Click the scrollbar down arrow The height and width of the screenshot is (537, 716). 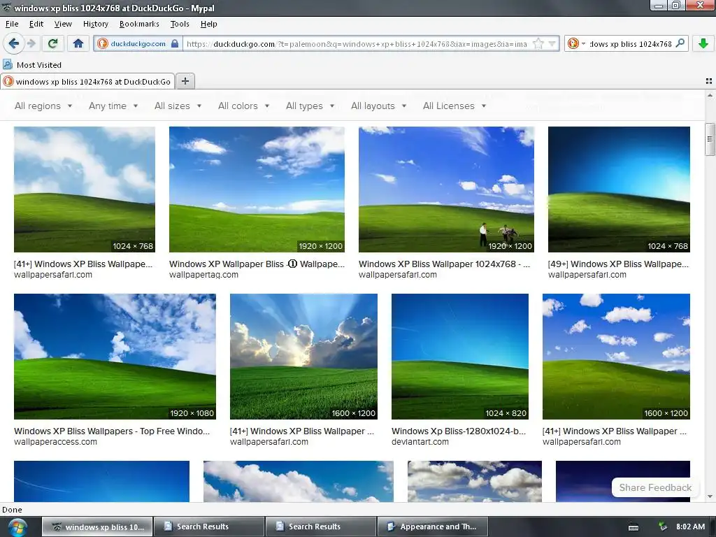click(710, 496)
